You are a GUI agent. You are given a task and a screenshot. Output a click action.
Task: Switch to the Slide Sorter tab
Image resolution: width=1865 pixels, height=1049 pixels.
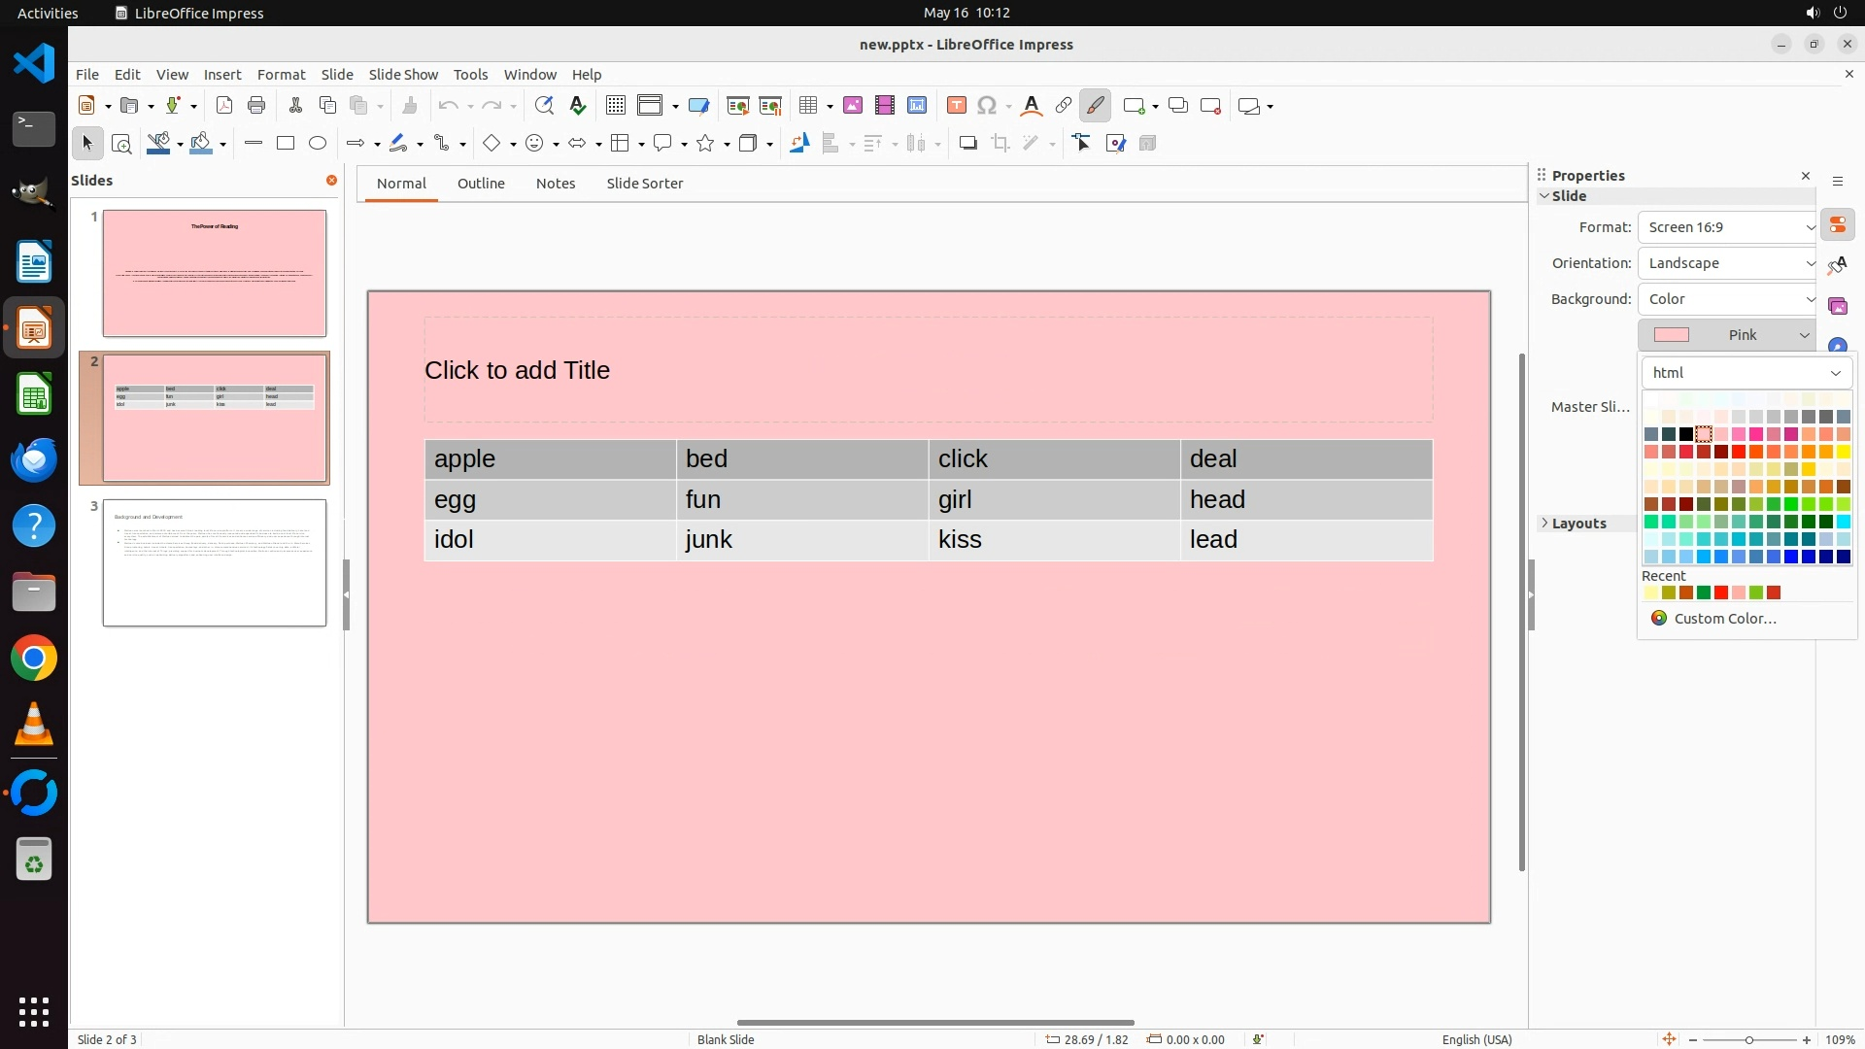644,184
